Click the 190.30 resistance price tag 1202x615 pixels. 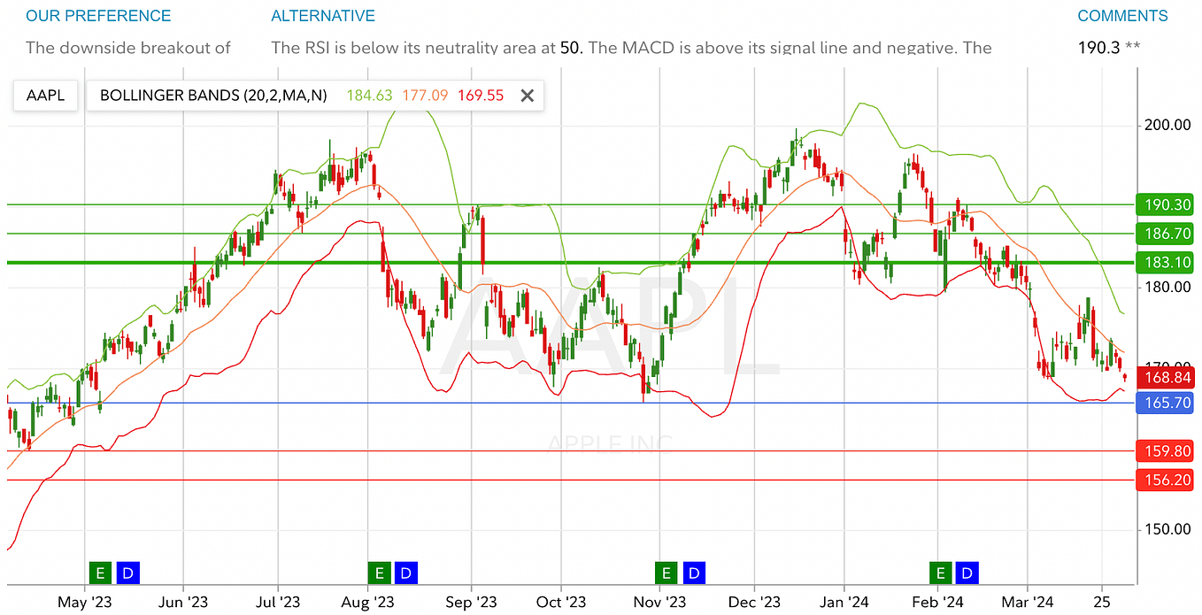(x=1164, y=204)
